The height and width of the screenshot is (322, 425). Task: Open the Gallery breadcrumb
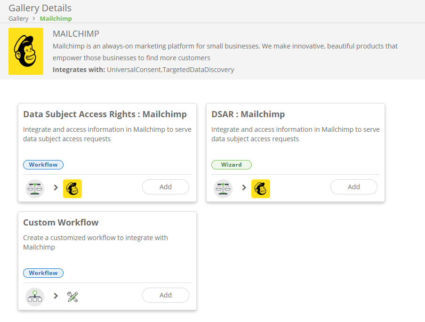click(18, 18)
